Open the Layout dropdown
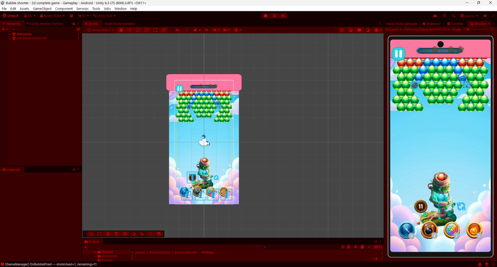Screen dimensions: 497x267 click(469, 16)
